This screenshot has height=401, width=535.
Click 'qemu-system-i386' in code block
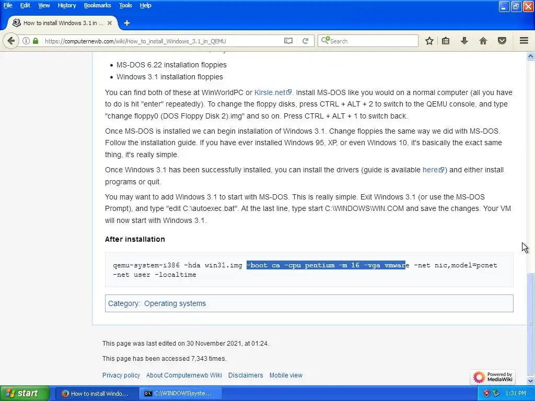point(146,265)
